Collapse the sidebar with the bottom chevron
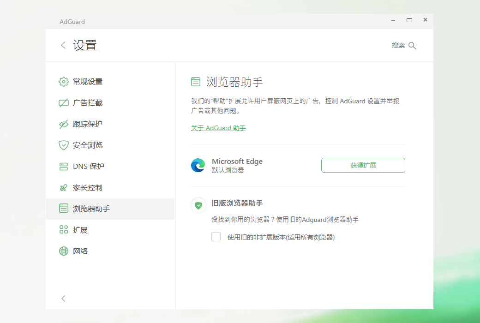Screen dimensions: 480x323 click(63, 299)
